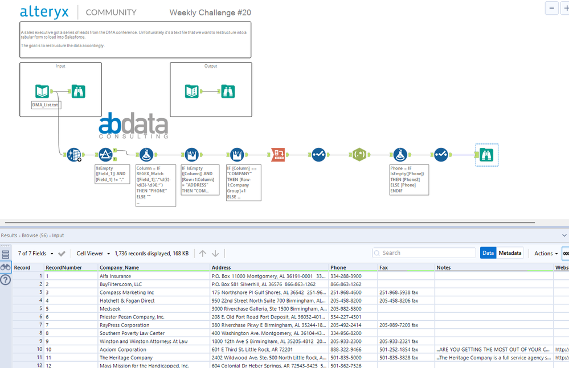
Task: Switch to the Data view tab
Action: 488,253
